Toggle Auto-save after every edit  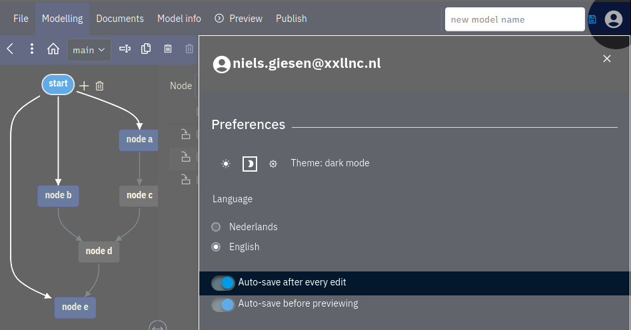[x=223, y=283]
